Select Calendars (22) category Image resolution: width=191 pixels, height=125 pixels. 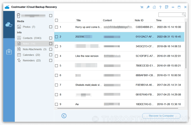(31, 55)
